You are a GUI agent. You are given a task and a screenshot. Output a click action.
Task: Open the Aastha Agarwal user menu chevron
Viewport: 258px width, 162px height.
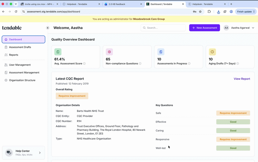tap(253, 28)
